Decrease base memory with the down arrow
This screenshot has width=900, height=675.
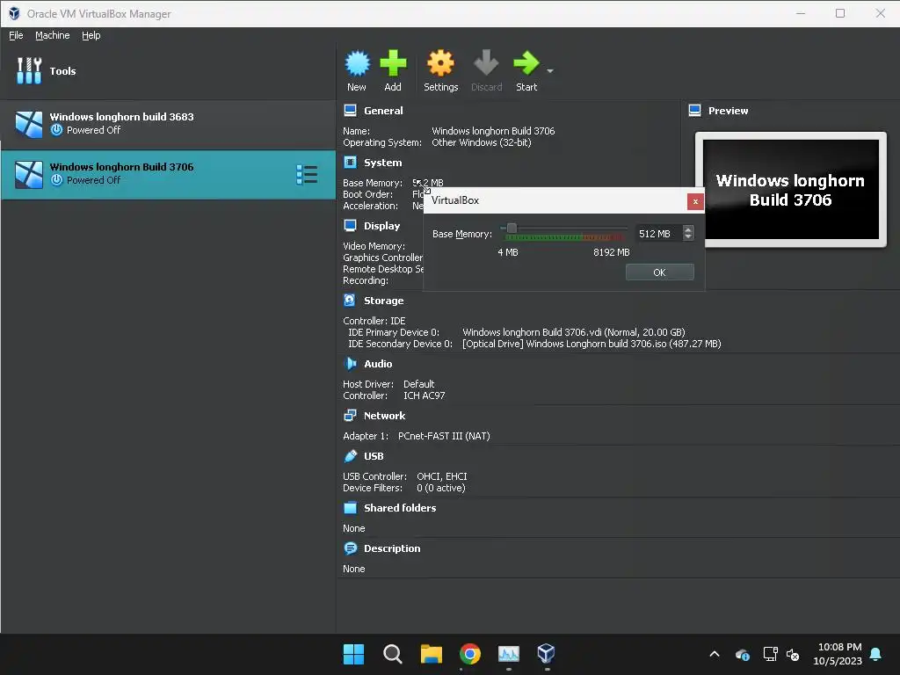tap(688, 237)
